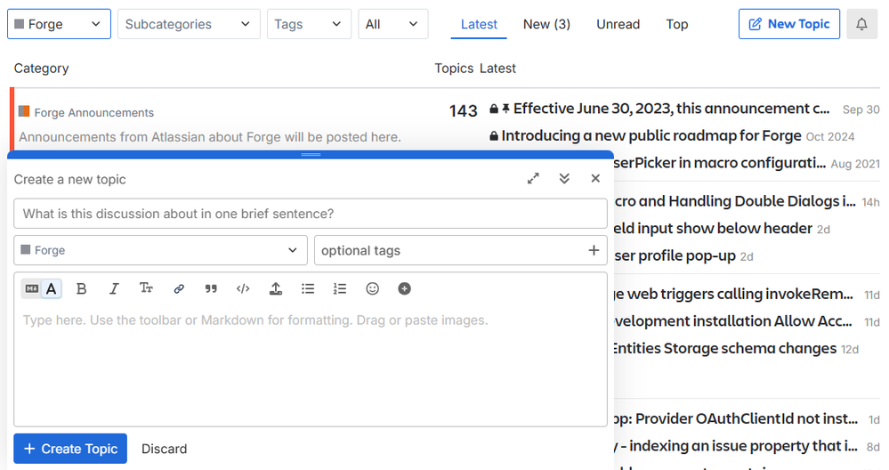Image resolution: width=889 pixels, height=470 pixels.
Task: Click the Create Topic button
Action: coord(70,449)
